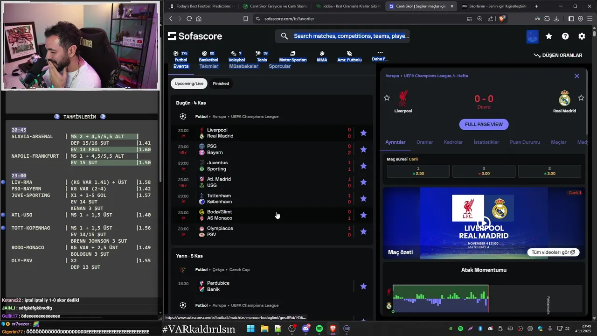Open the Futbol sport category
The image size is (597, 336).
[180, 56]
